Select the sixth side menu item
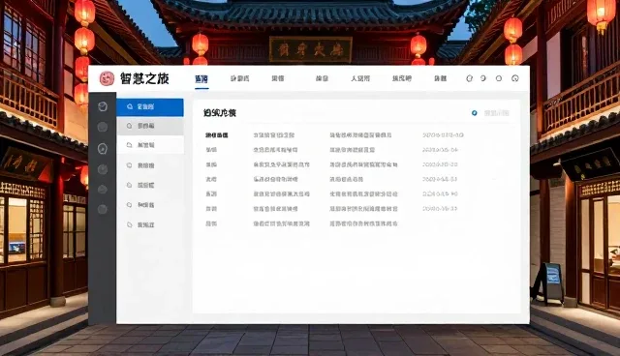Viewport: 620px width, 356px height. coord(150,205)
